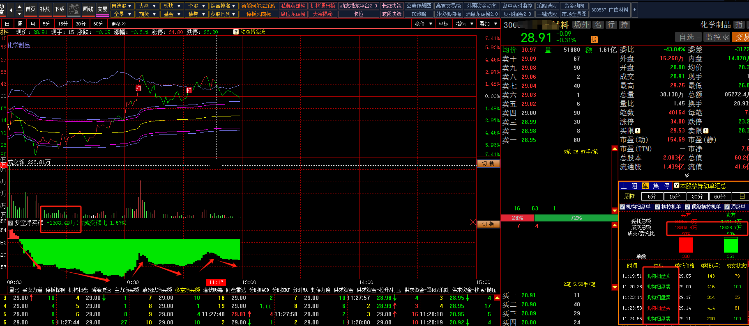The image size is (749, 326).
Task: Open 指标计算 indicator calculation tool
Action: point(74,9)
